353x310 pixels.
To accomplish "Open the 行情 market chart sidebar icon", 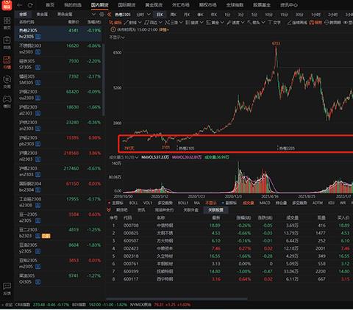I will pyautogui.click(x=7, y=62).
